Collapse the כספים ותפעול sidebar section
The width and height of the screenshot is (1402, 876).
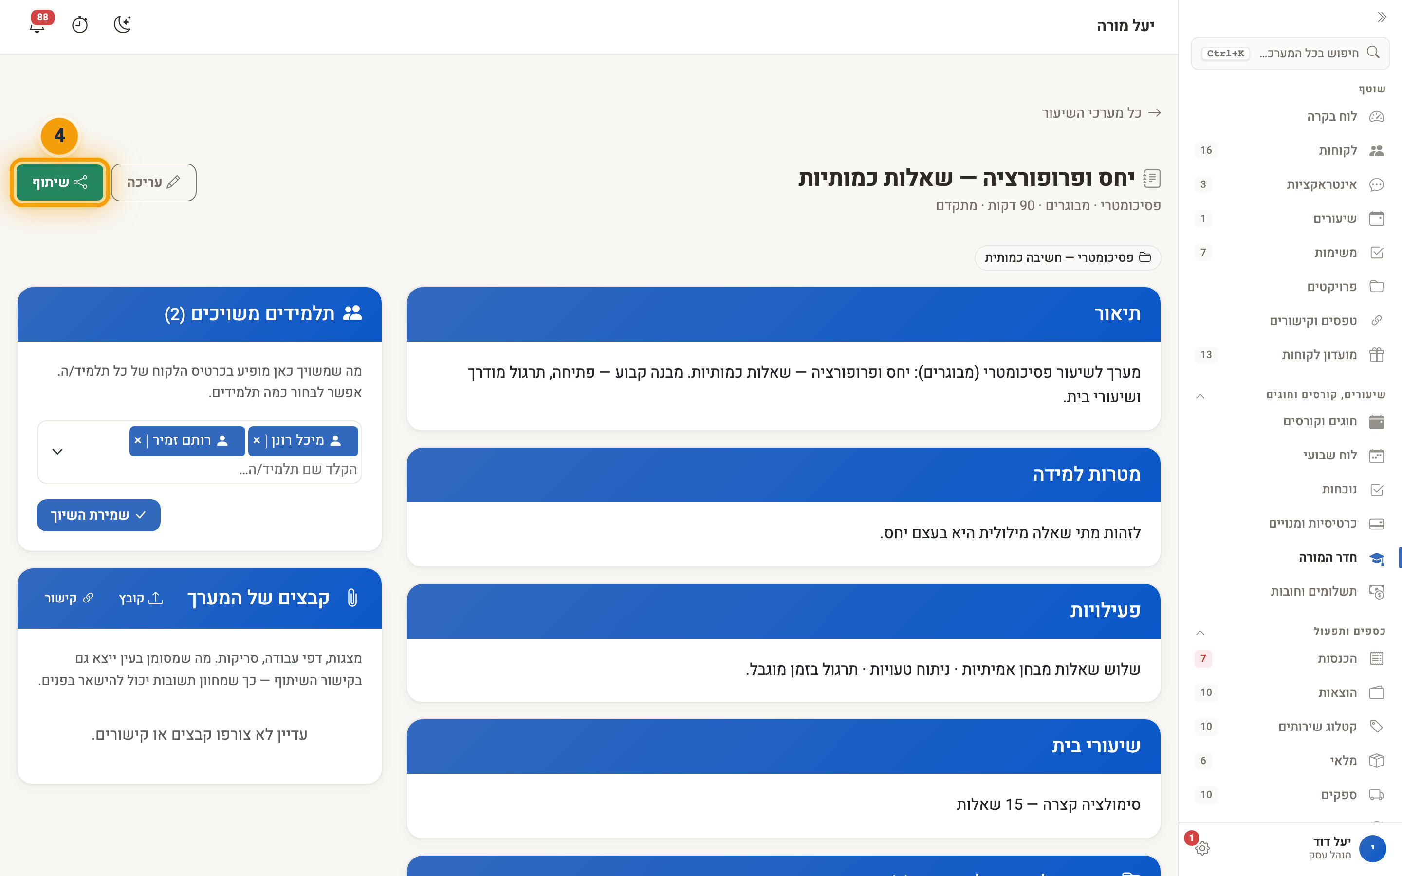(x=1200, y=632)
